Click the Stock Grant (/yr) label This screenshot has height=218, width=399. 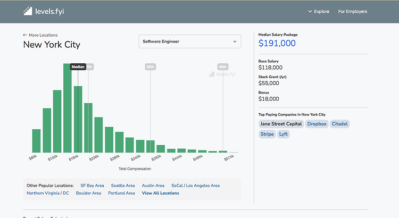click(x=272, y=77)
